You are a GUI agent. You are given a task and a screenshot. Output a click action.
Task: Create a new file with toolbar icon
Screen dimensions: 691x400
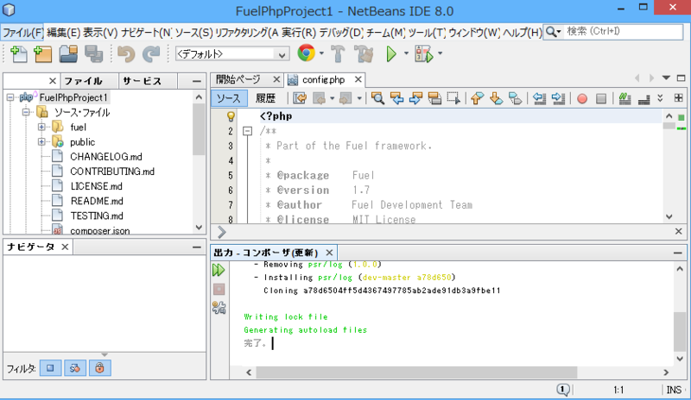pyautogui.click(x=18, y=53)
